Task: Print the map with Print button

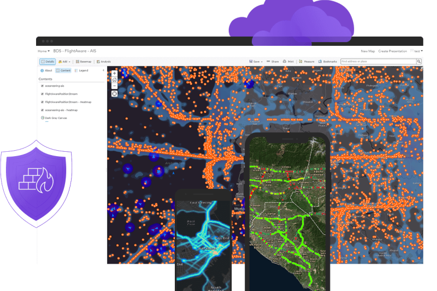Action: 288,62
